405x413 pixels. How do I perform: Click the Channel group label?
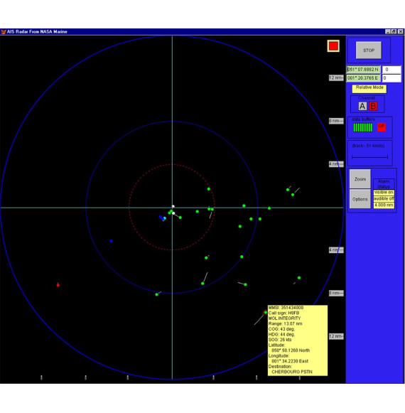point(367,98)
